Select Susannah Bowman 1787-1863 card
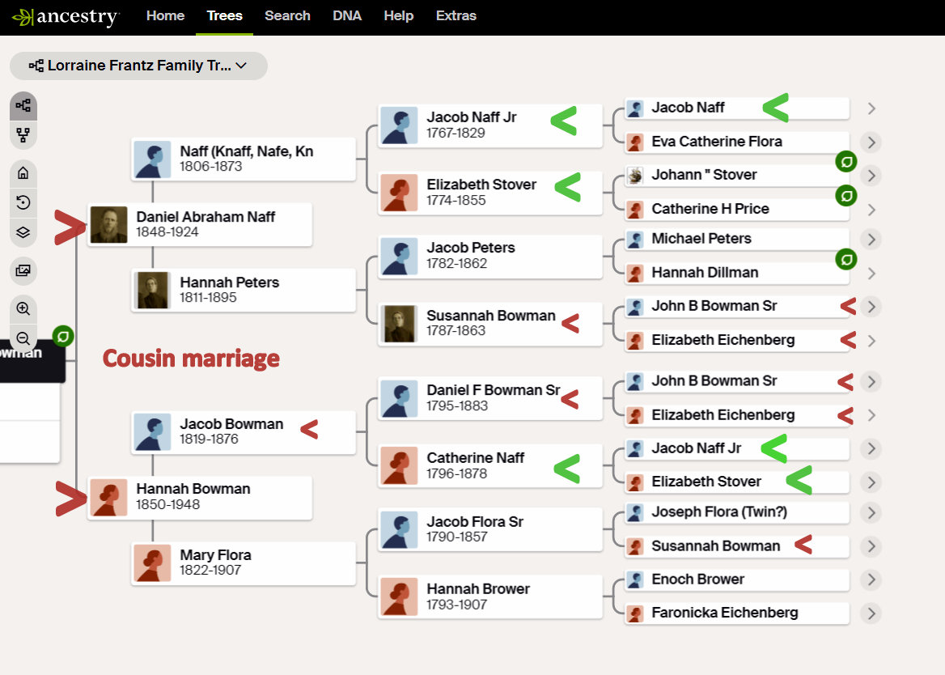 (x=489, y=323)
